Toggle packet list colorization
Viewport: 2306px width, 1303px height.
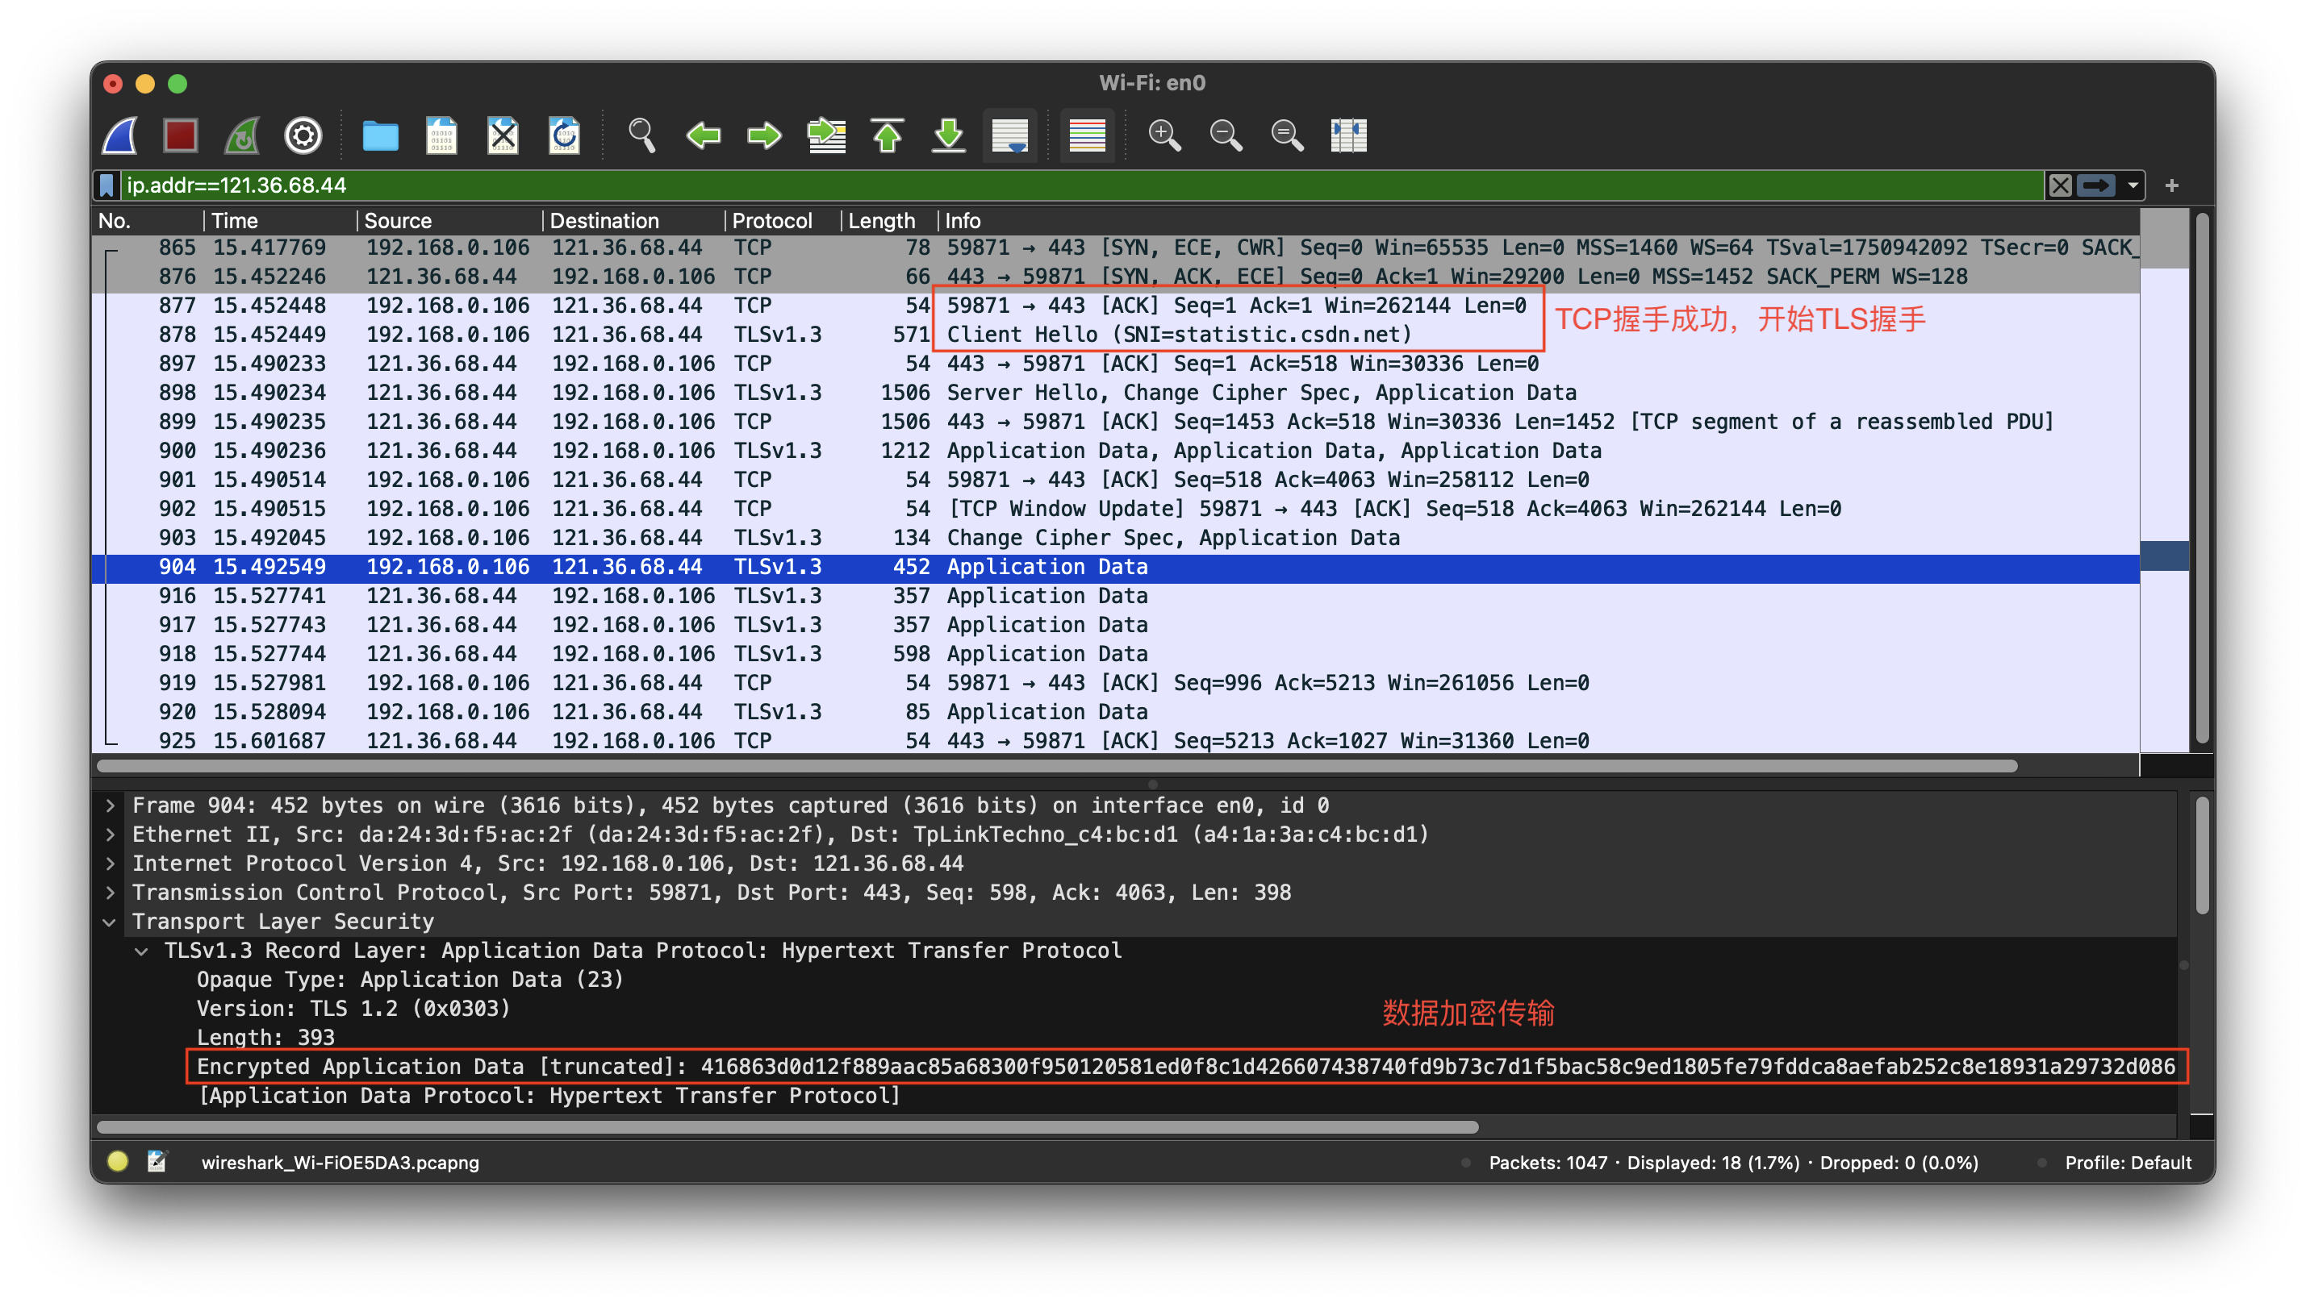click(x=1086, y=136)
